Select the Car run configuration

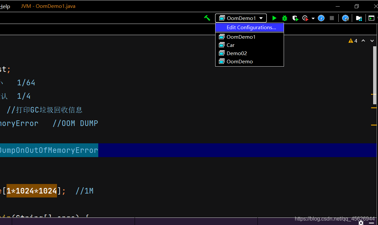(250, 45)
